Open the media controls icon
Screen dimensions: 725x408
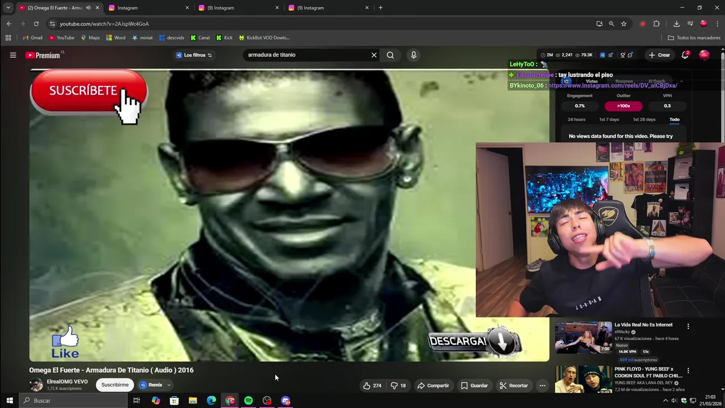click(690, 24)
